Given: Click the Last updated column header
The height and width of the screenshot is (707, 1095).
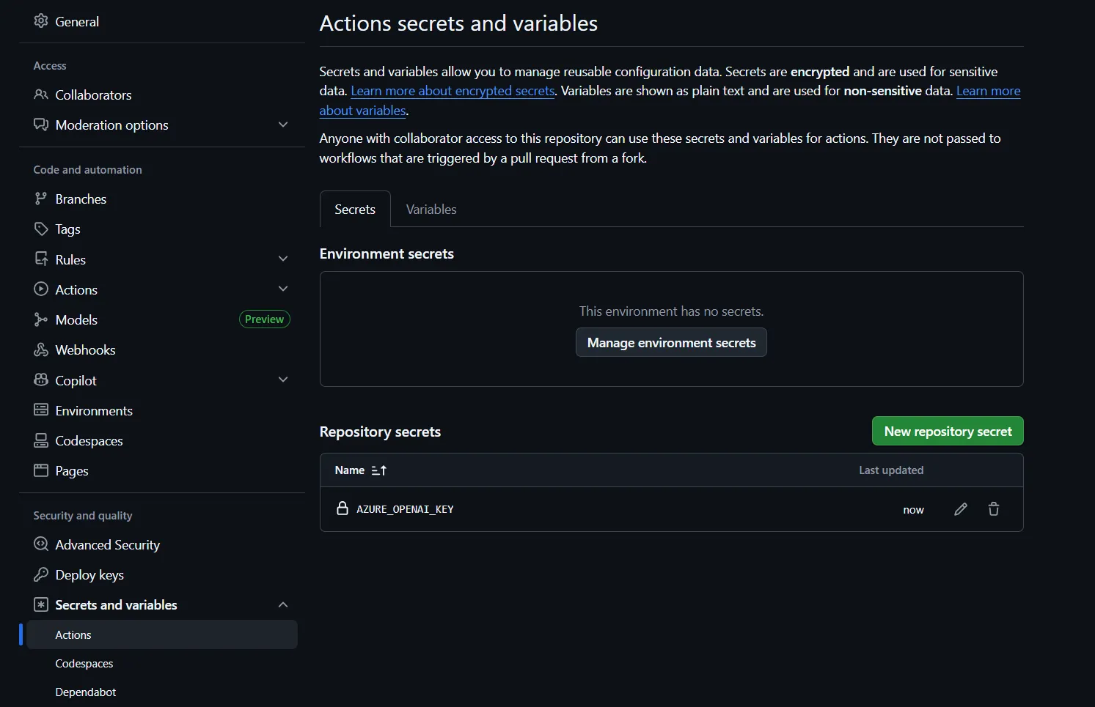Looking at the screenshot, I should pos(891,470).
